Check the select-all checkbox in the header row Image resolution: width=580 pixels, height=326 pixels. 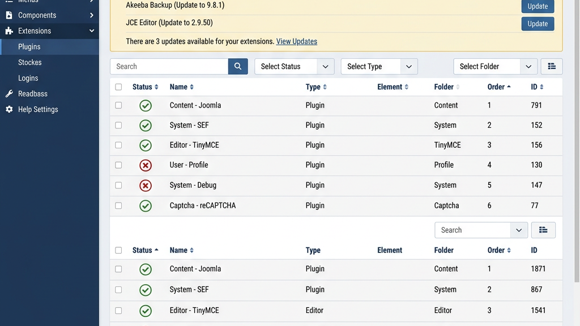(x=118, y=87)
